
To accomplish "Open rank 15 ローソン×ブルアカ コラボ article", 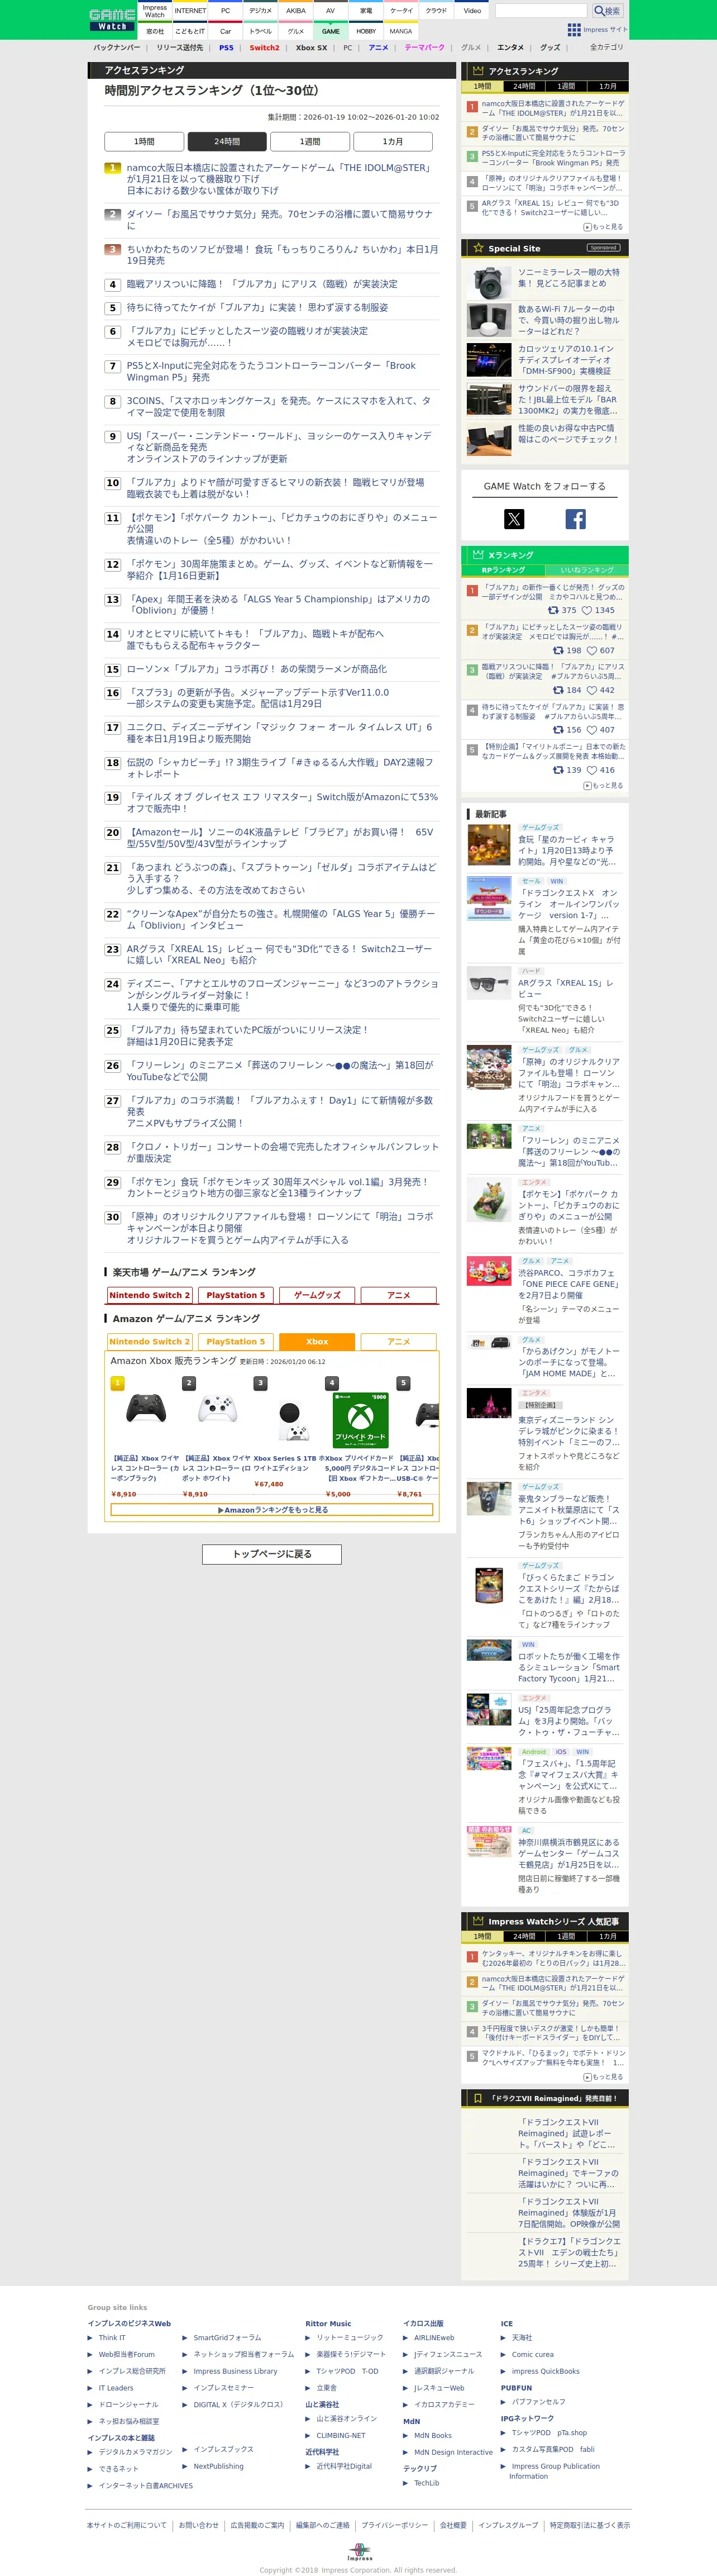I will coord(257,669).
